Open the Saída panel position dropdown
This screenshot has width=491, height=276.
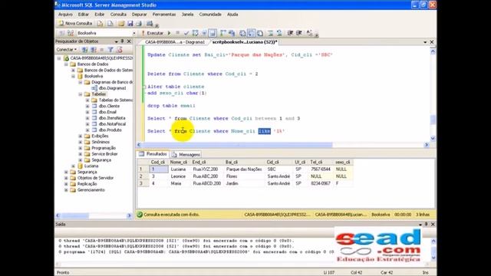(420, 225)
